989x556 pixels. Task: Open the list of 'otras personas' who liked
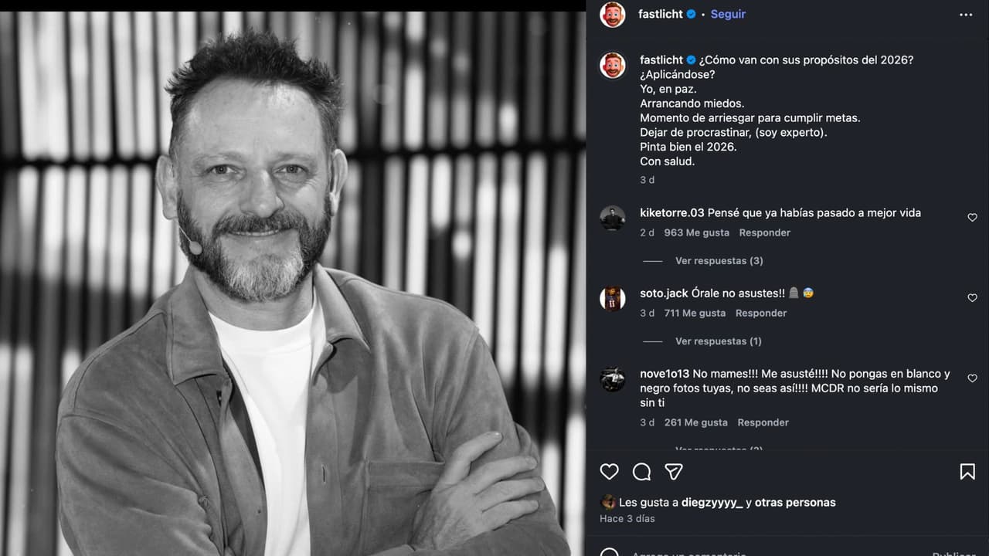click(795, 503)
